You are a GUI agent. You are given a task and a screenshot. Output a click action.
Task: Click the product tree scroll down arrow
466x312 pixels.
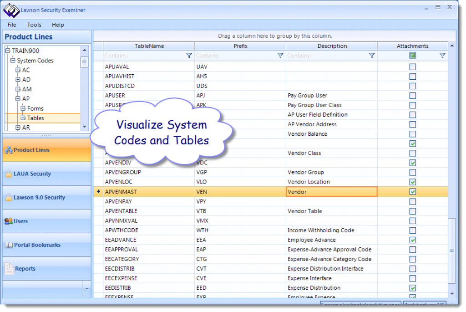pos(84,127)
